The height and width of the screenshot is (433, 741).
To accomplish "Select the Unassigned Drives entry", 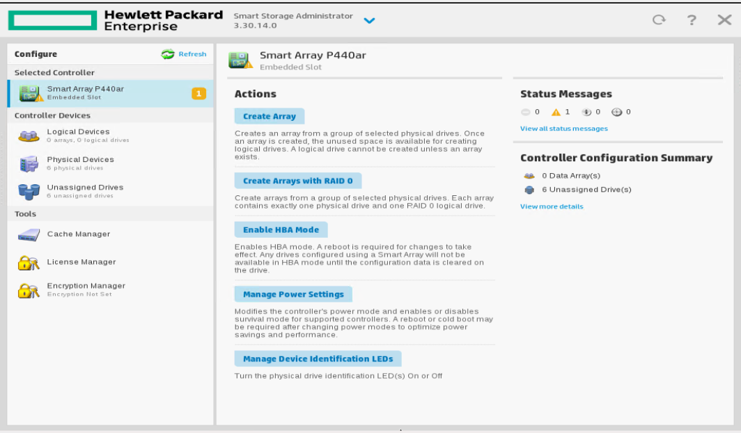I will [111, 192].
